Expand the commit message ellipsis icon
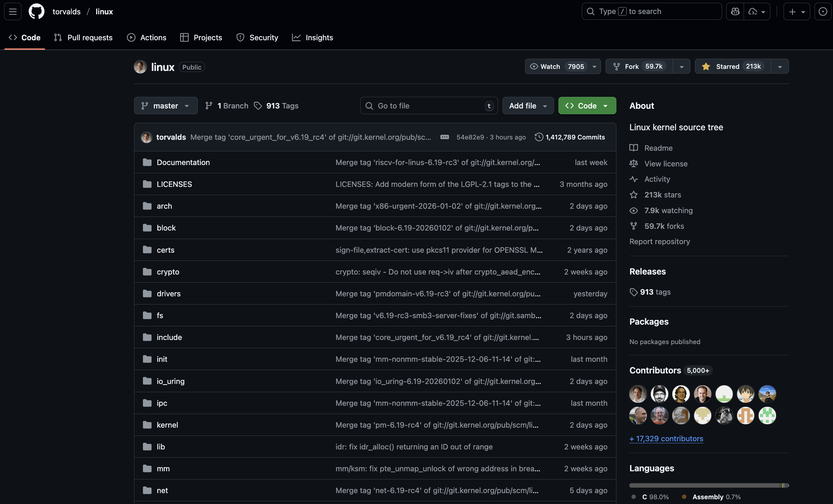The image size is (833, 504). (x=444, y=137)
